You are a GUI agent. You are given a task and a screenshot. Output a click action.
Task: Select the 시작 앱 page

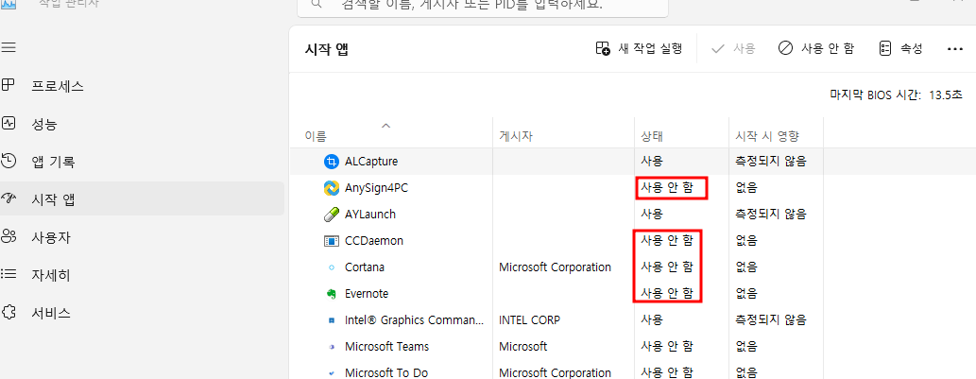(x=142, y=199)
